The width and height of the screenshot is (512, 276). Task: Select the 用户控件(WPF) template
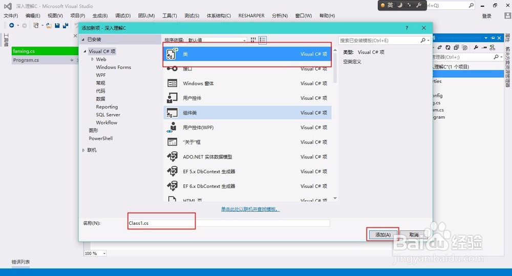247,128
